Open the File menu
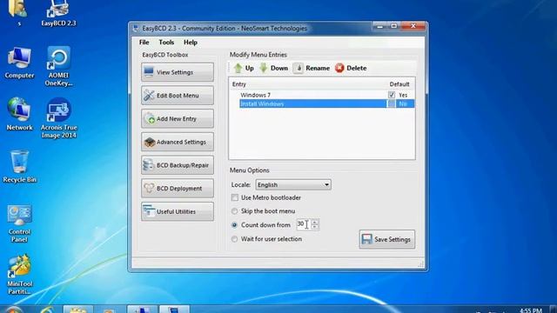Screen dimensions: 557x313 click(144, 43)
